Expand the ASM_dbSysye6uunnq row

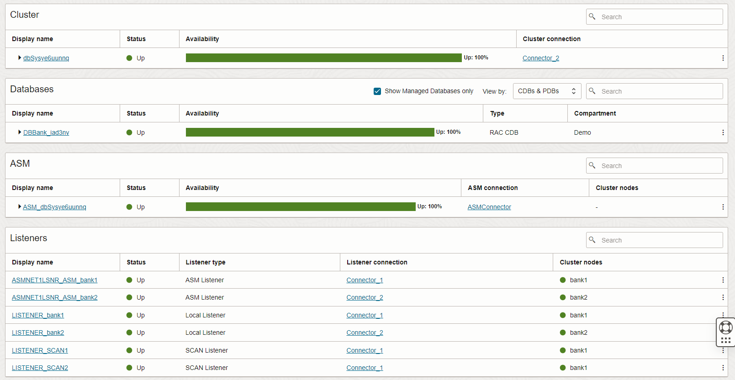click(x=20, y=206)
